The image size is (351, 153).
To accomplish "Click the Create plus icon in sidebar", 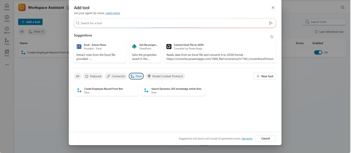I will [7, 18].
